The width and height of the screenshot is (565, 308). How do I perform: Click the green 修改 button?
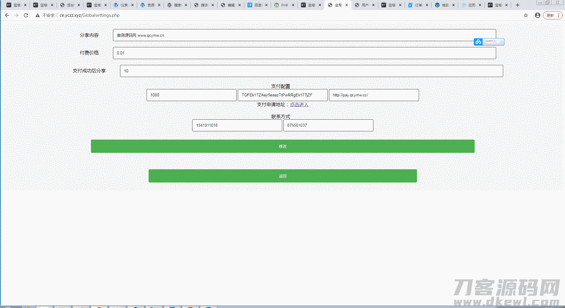pos(282,146)
